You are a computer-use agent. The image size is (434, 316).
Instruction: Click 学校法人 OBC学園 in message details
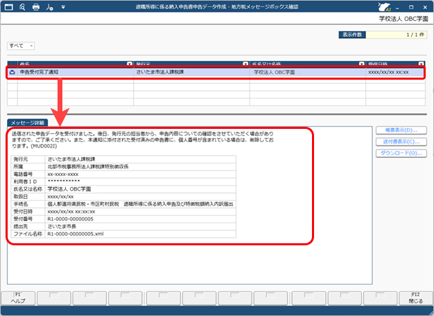click(69, 189)
